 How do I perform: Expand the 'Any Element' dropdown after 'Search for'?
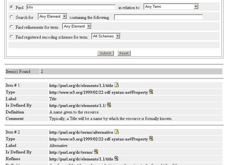pos(53,16)
